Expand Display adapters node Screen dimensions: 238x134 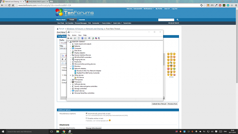70,53
